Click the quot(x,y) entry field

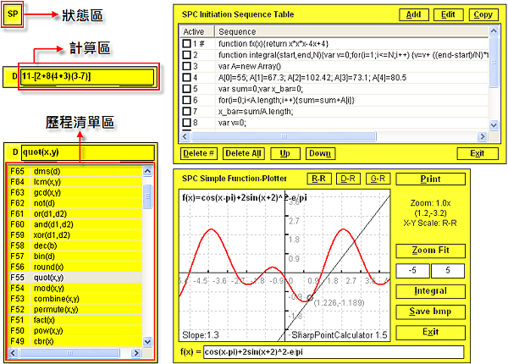tap(88, 153)
